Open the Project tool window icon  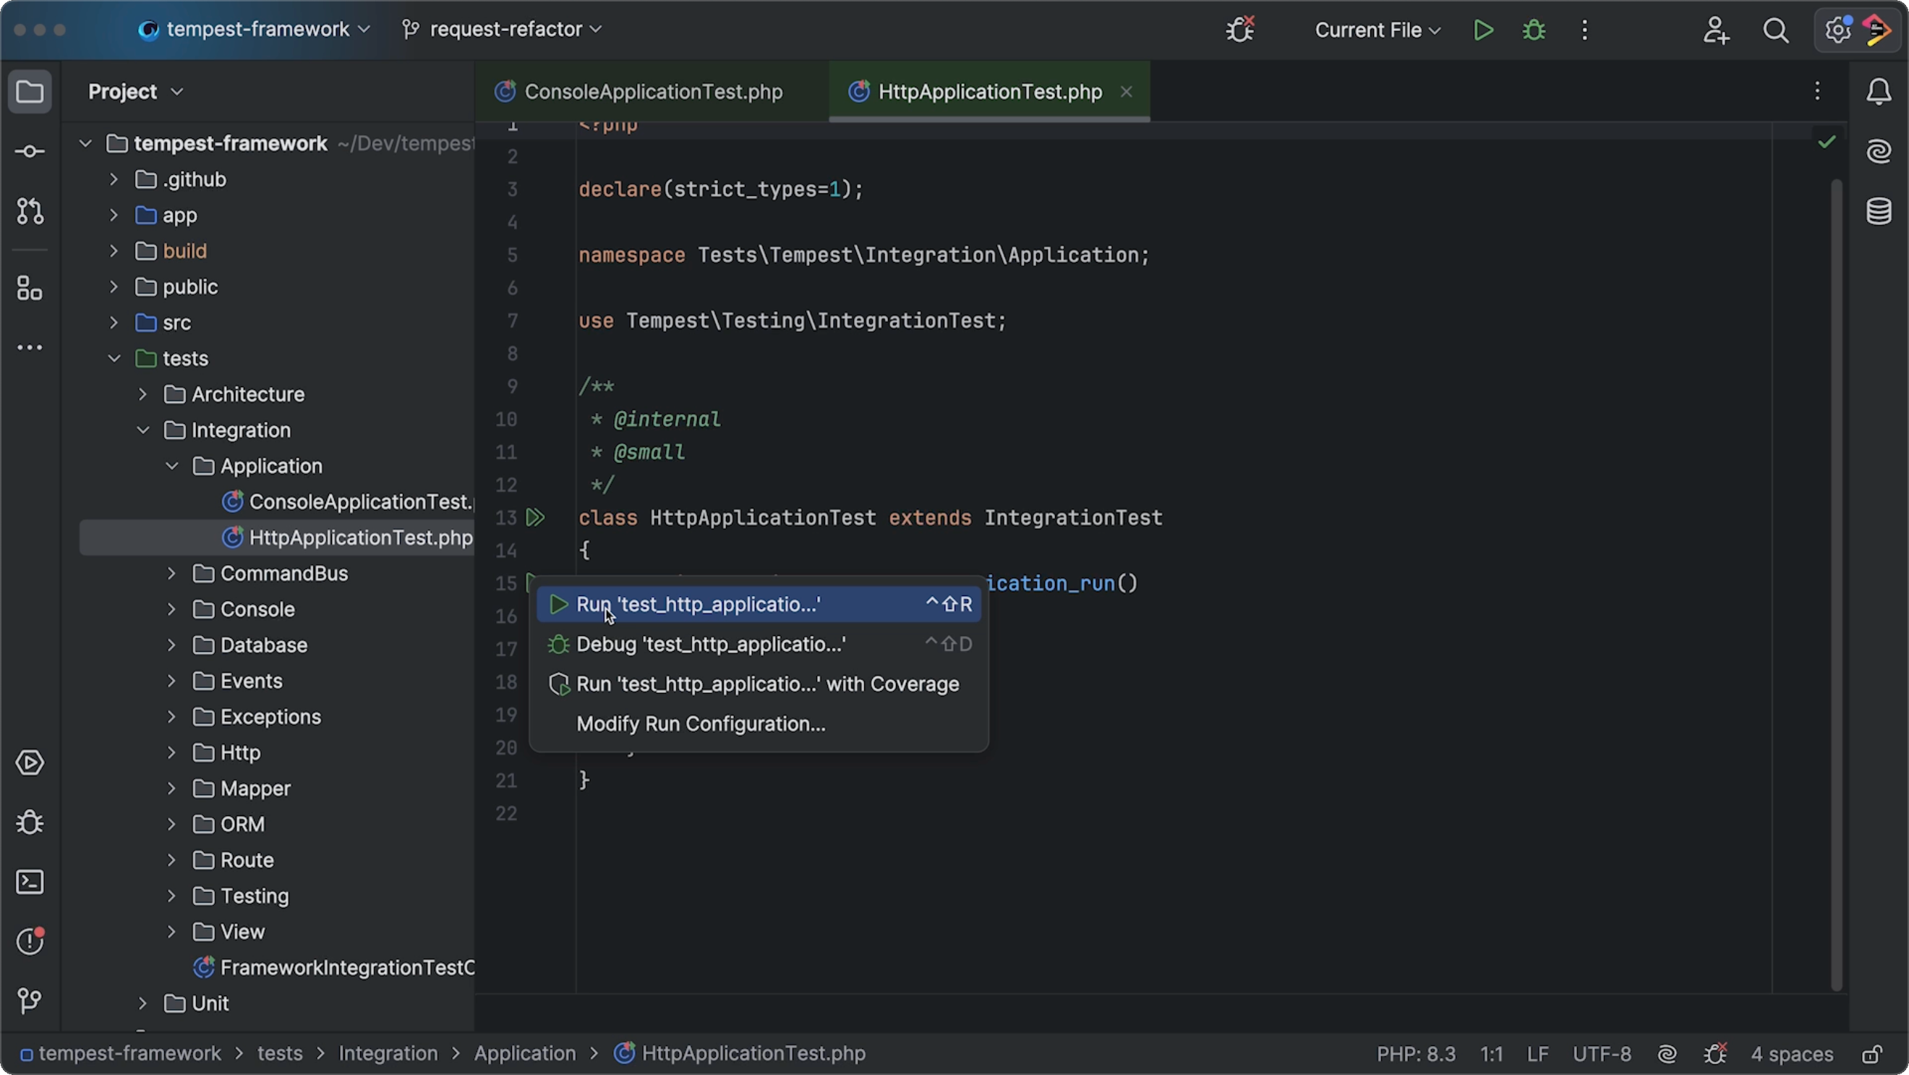(x=30, y=92)
